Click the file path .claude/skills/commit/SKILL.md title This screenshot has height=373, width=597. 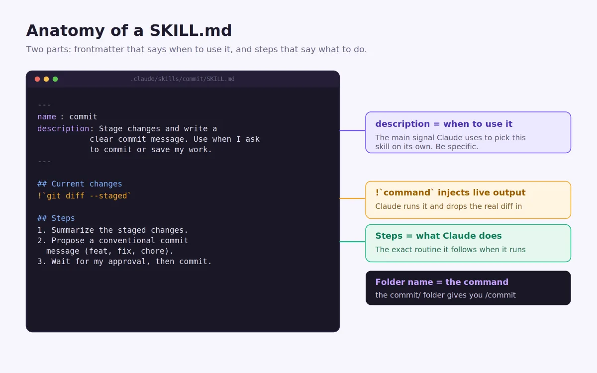[x=183, y=79]
